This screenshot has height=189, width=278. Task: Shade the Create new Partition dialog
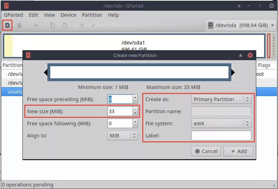point(241,55)
